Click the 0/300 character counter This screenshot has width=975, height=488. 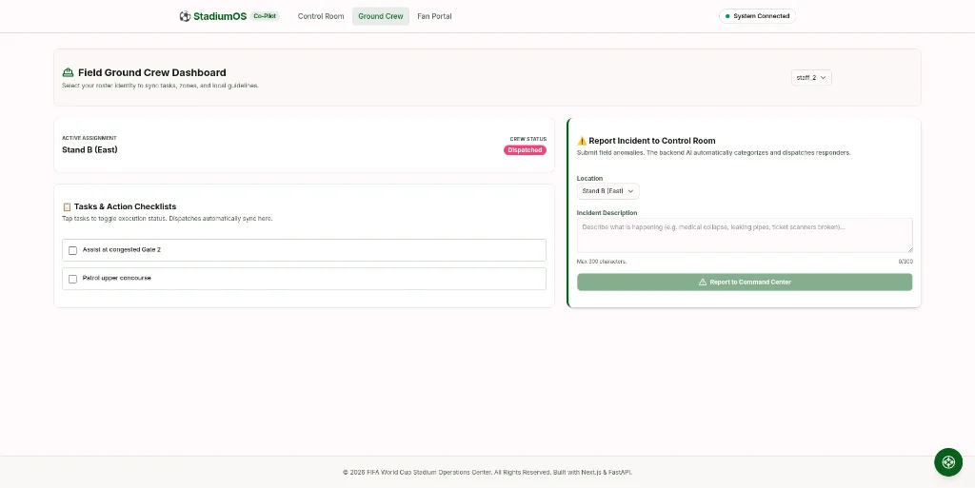point(905,262)
